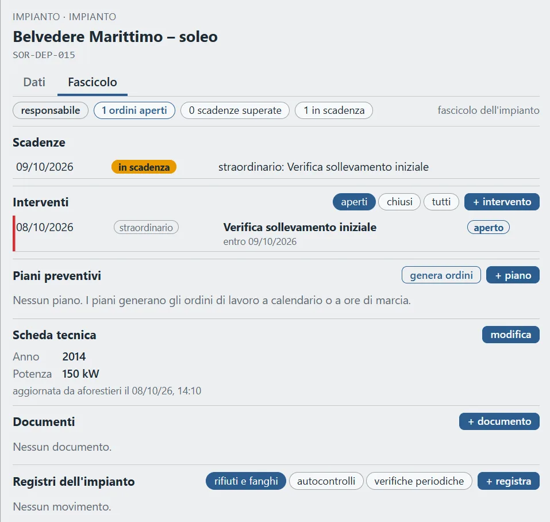
Task: Click the Piani preventivi heading
Action: 57,276
